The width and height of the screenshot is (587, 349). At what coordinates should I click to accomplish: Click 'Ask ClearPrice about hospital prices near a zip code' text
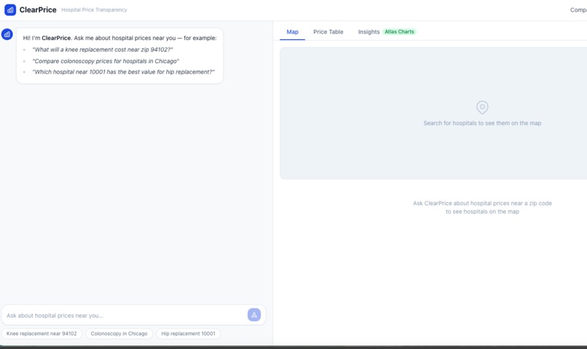tap(482, 204)
